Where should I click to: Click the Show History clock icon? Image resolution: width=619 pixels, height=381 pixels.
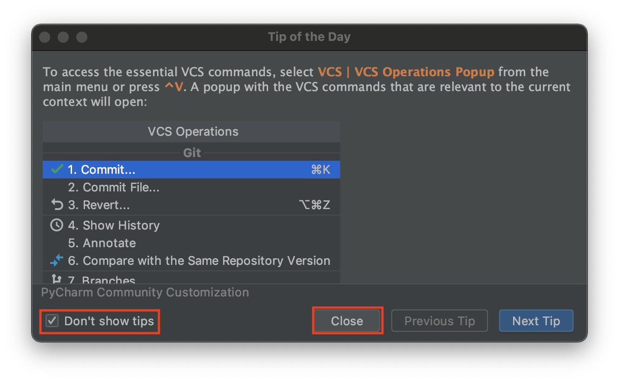tap(57, 225)
